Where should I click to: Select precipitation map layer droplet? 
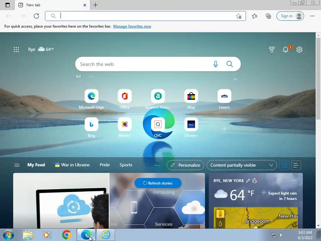(220, 223)
